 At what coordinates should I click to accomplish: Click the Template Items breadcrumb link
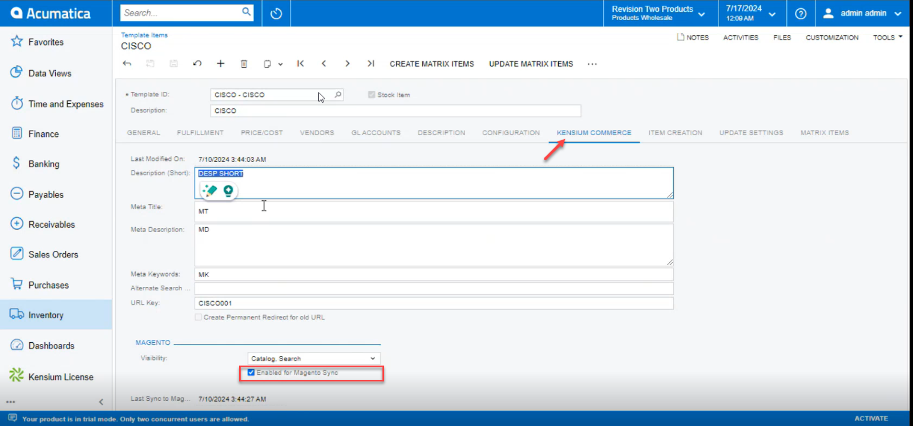[x=144, y=35]
